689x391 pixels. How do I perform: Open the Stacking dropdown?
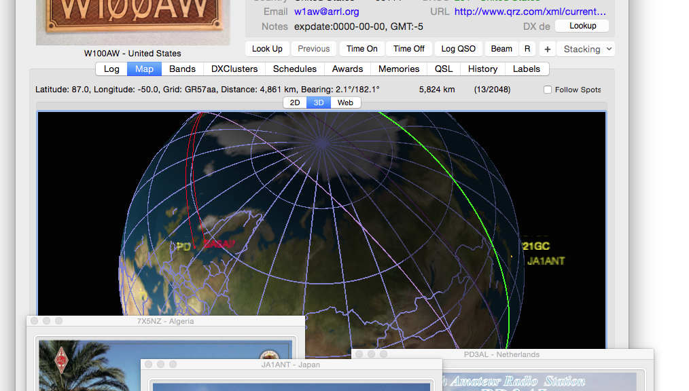pos(586,49)
